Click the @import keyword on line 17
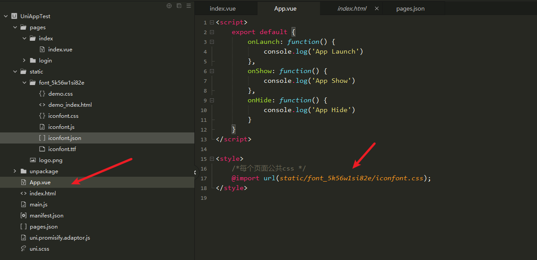 point(245,178)
